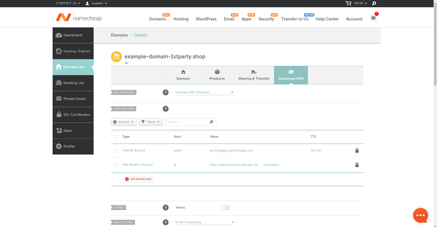Check the CNAME Record checkbox

click(x=116, y=150)
